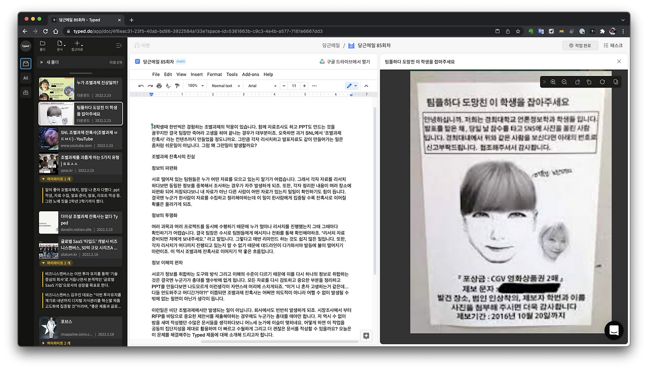Viewport: 648px width, 370px height.
Task: Reload the page in the browser
Action: [x=46, y=31]
